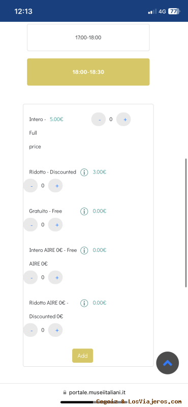Tap the padlock icon in address bar
188x407 pixels.
65,392
